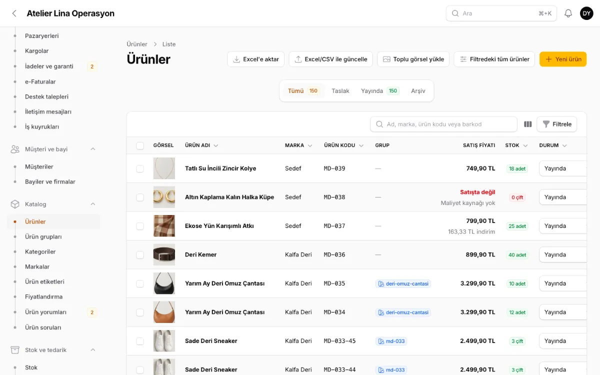Open notifications bell icon

(568, 13)
